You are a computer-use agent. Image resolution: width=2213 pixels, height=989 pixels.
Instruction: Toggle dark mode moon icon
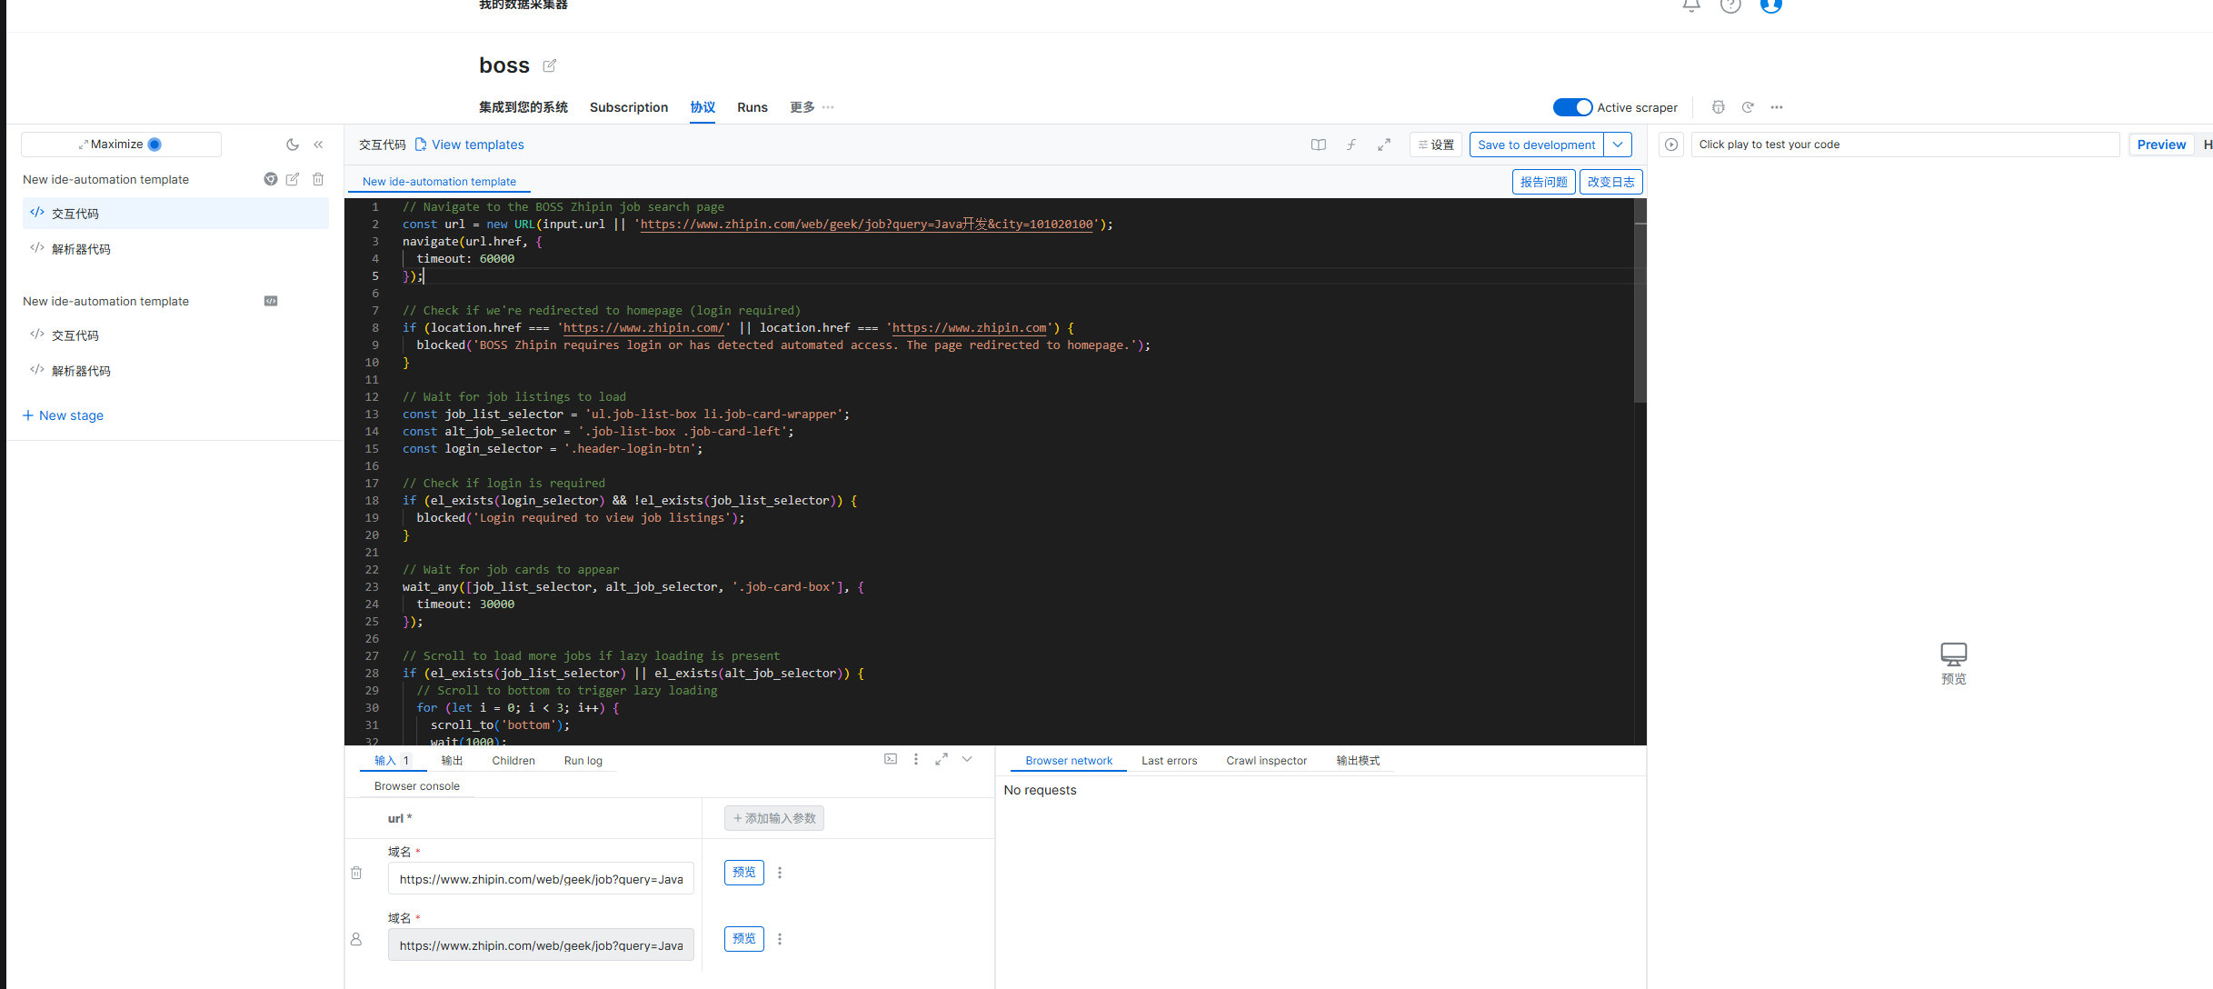[292, 145]
